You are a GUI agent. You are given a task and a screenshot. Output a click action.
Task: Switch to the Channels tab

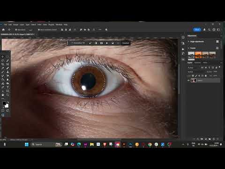[x=197, y=62]
